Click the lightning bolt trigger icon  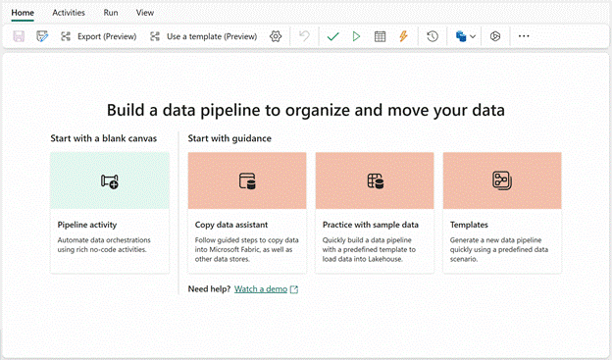(403, 36)
